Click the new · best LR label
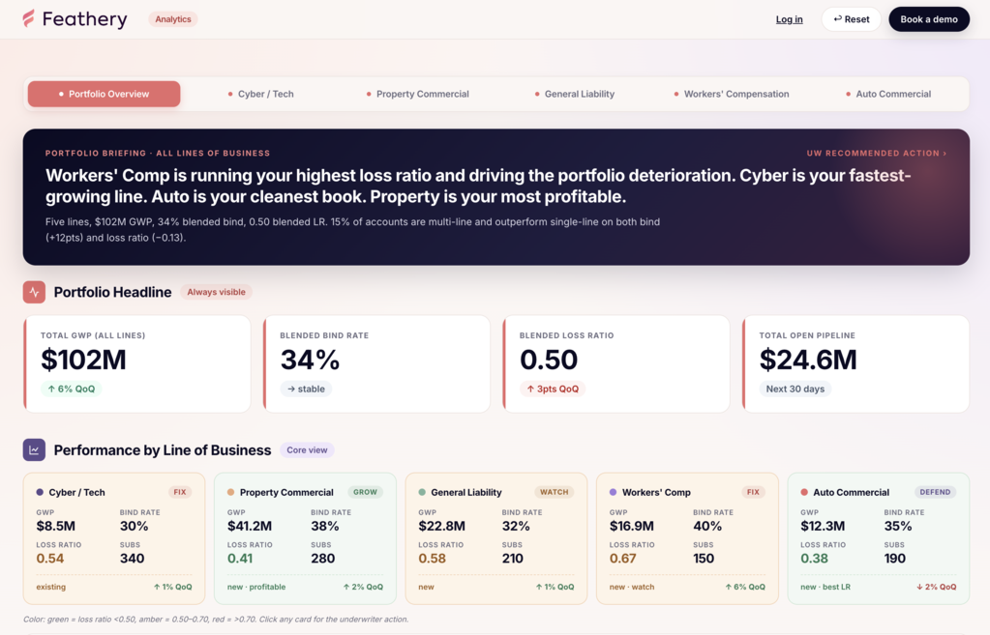Screen dimensions: 990x635 tap(825, 587)
